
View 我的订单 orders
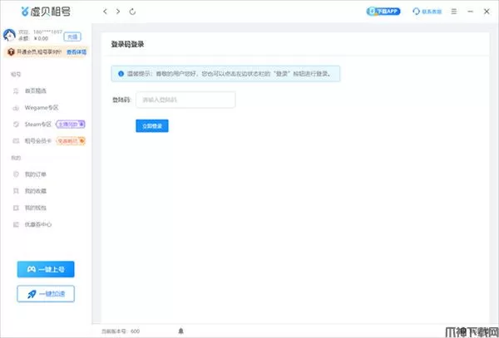(x=37, y=174)
